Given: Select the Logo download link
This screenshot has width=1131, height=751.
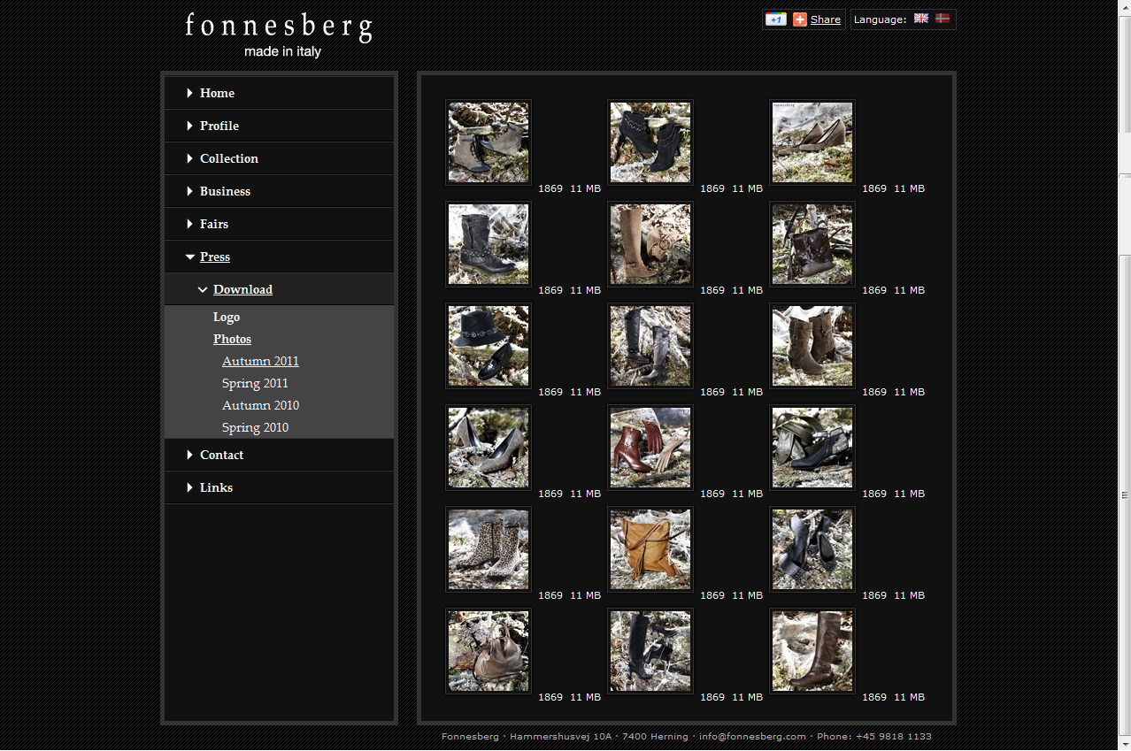Looking at the screenshot, I should point(227,317).
